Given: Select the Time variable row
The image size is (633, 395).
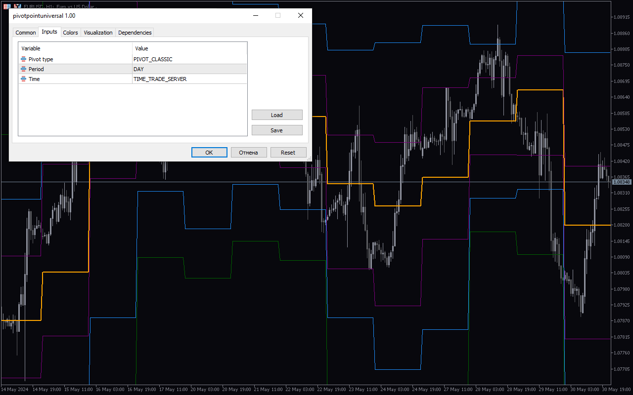Looking at the screenshot, I should pyautogui.click(x=133, y=79).
